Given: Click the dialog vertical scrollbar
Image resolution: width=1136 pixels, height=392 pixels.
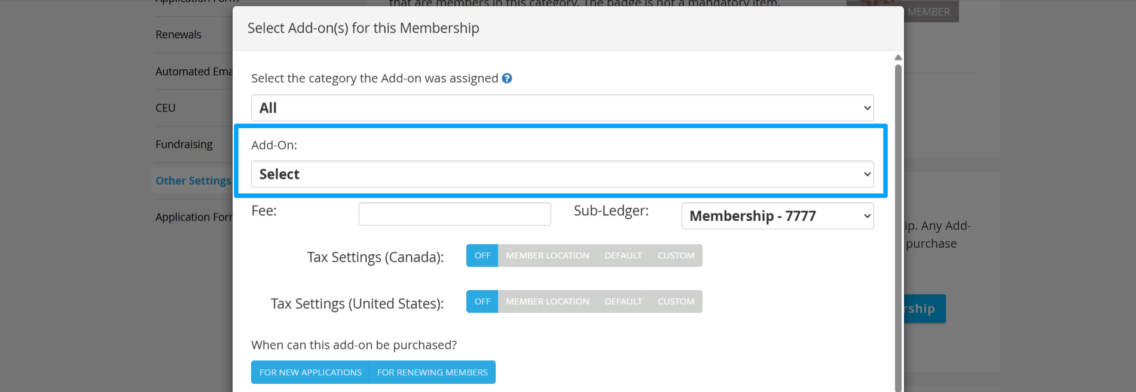Looking at the screenshot, I should pos(898,227).
